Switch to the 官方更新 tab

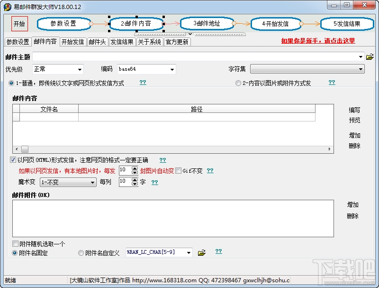pyautogui.click(x=177, y=42)
